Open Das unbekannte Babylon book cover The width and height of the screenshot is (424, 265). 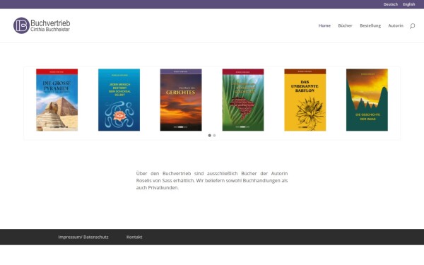(305, 100)
